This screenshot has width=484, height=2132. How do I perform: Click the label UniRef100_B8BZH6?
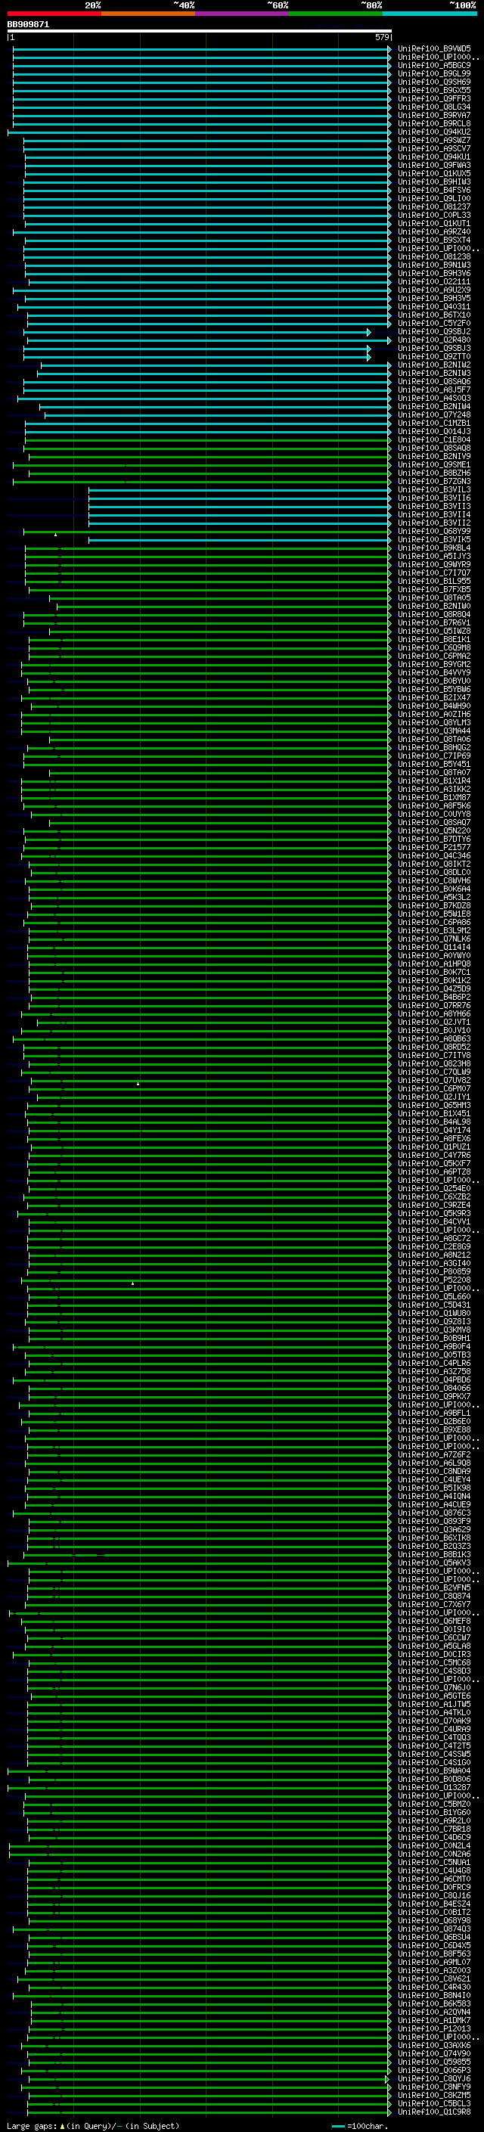[x=434, y=473]
